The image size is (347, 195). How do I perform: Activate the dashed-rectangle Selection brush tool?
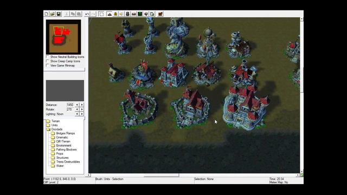pyautogui.click(x=101, y=14)
